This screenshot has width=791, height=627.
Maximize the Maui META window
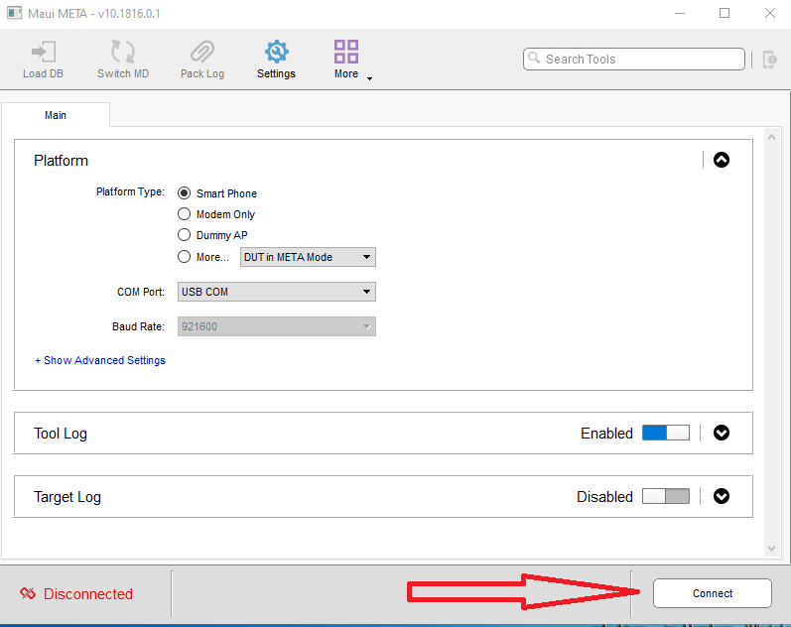click(725, 13)
